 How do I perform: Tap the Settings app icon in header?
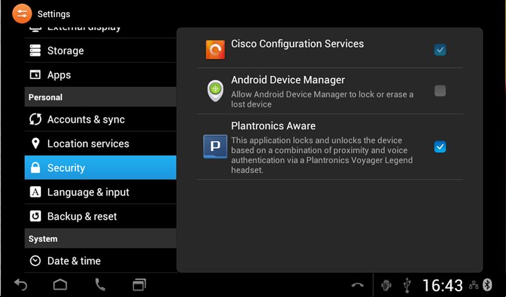tap(22, 13)
